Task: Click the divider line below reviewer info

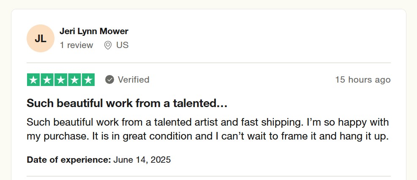Action: click(209, 63)
